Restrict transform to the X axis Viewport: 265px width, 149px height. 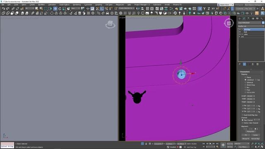(200, 9)
